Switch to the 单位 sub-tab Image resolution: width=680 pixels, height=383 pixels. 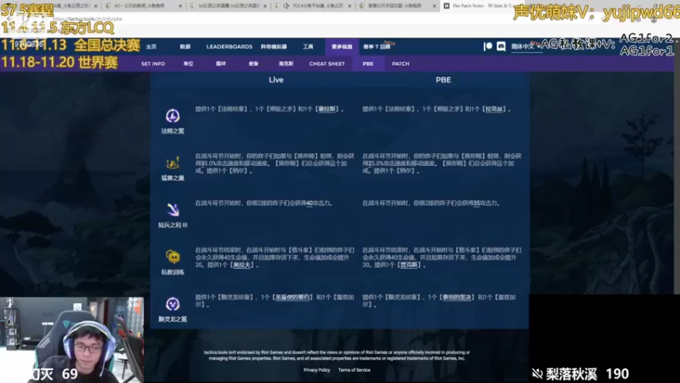(x=188, y=64)
